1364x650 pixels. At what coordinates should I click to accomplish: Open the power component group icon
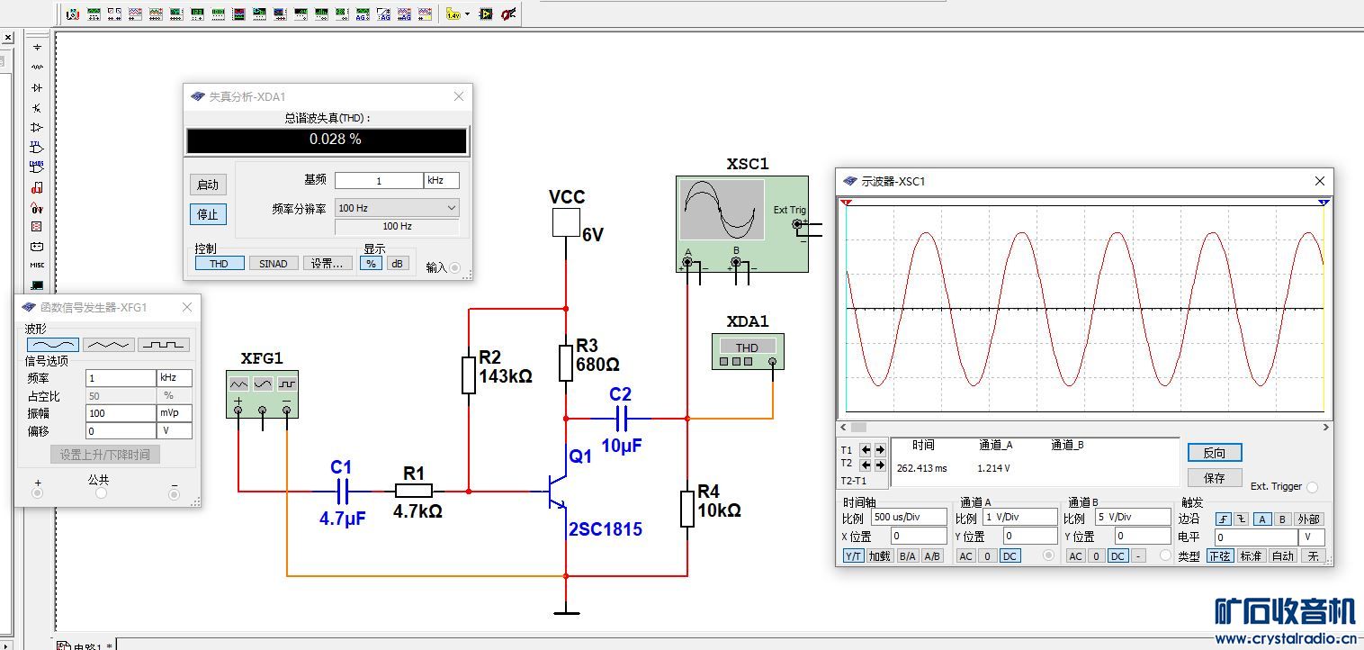(37, 246)
